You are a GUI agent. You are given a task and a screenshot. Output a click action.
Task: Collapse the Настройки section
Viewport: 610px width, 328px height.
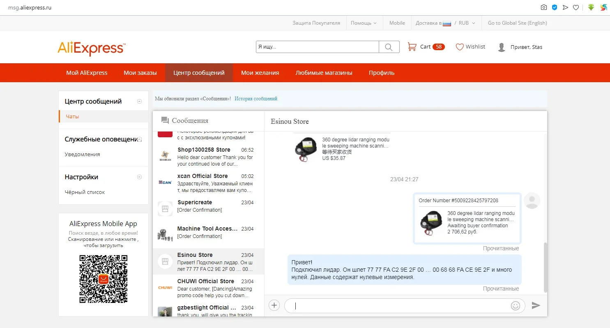(140, 177)
